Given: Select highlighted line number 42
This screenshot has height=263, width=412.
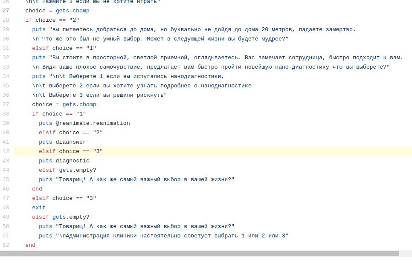Looking at the screenshot, I should pos(6,151).
